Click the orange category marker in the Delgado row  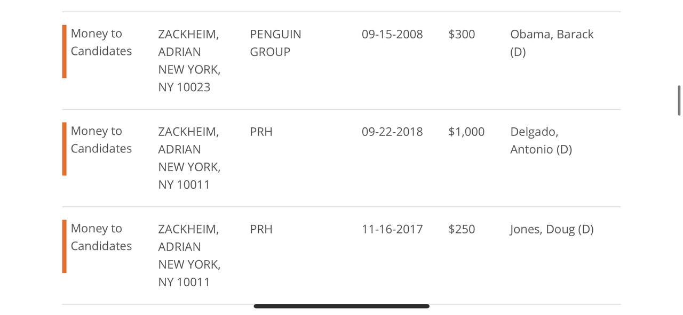tap(64, 149)
